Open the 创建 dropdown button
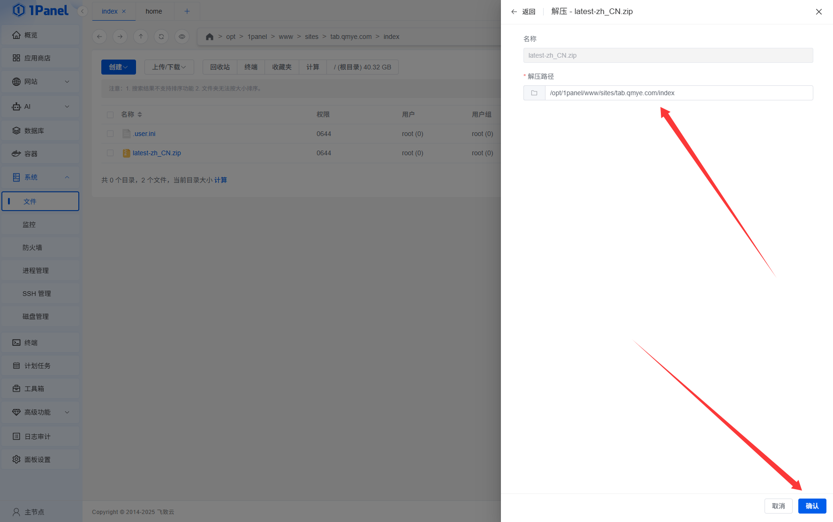 (x=118, y=67)
